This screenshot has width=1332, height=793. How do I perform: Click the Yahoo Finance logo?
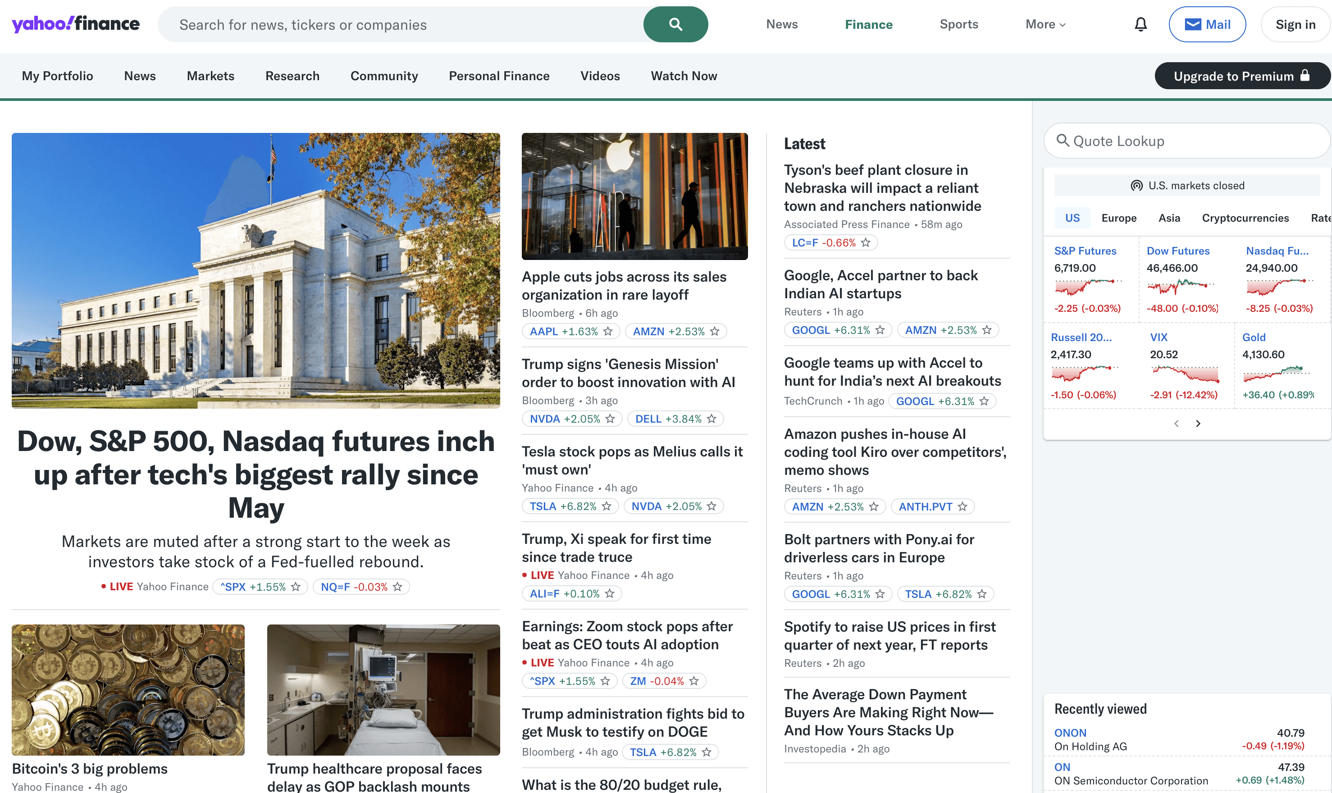click(75, 24)
